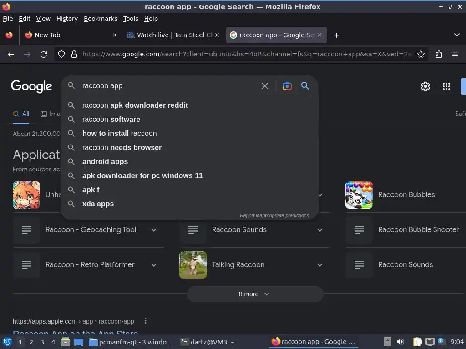This screenshot has height=349, width=466.
Task: Select suggestion android apps
Action: click(190, 162)
